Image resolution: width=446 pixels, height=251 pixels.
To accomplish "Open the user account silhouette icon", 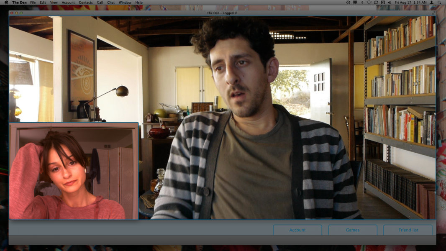I will tap(432, 2).
